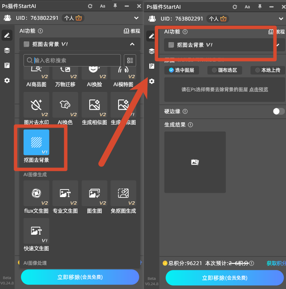Select AI商品图 function
Screen dimensions: 286x289
tap(36, 77)
